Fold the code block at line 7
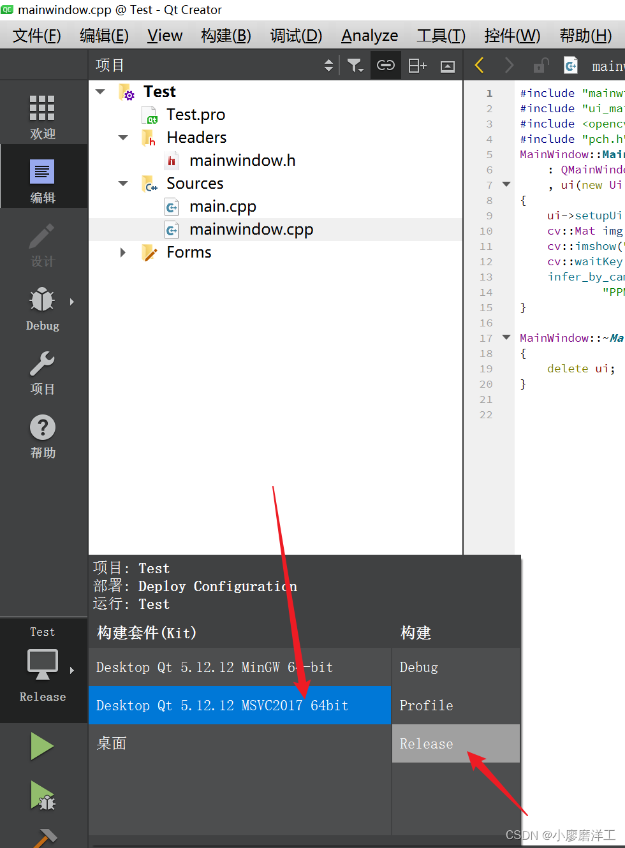The width and height of the screenshot is (625, 848). coord(506,184)
